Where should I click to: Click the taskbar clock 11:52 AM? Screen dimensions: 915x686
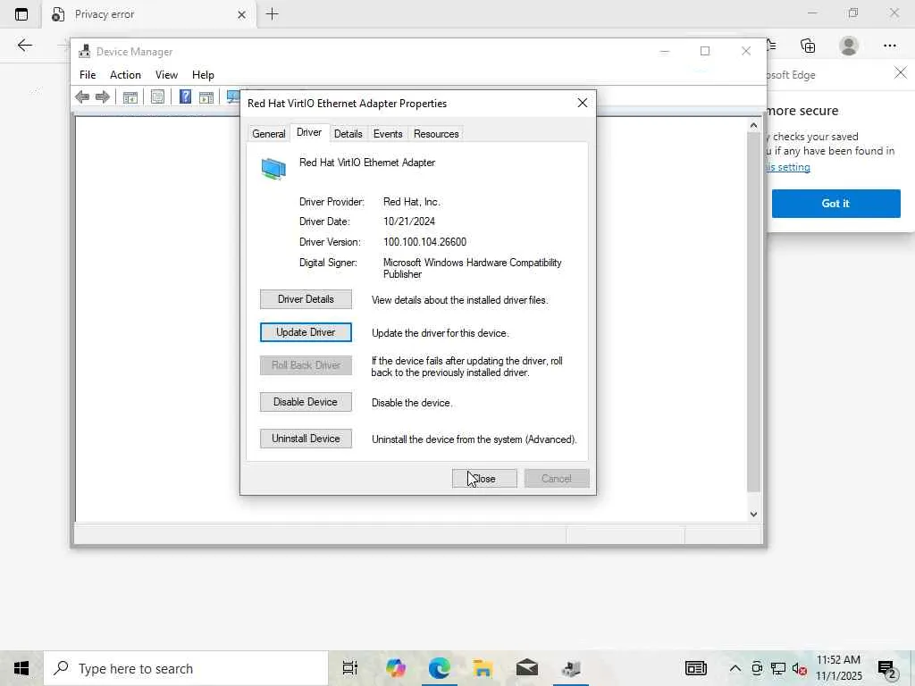point(838,660)
